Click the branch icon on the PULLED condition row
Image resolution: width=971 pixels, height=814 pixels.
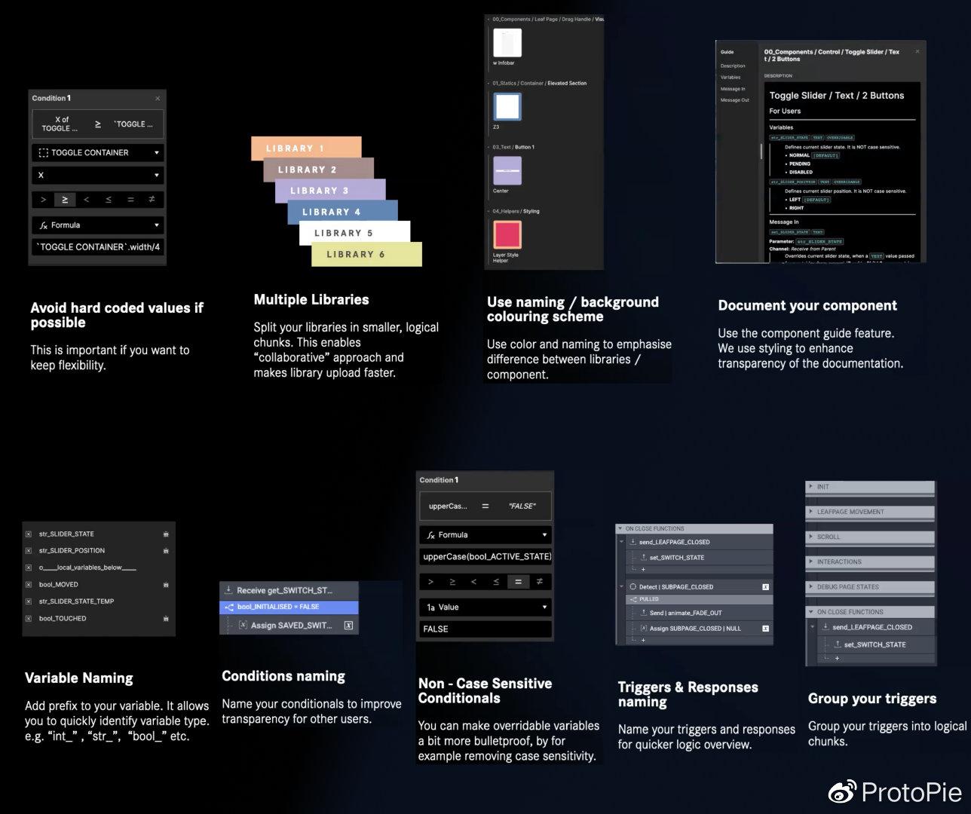pos(633,599)
